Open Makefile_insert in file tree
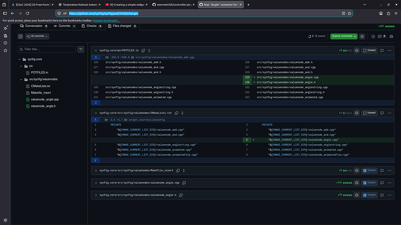 tap(41, 93)
